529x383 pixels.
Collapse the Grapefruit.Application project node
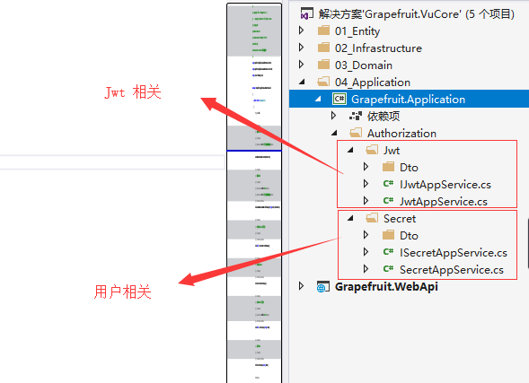(318, 99)
